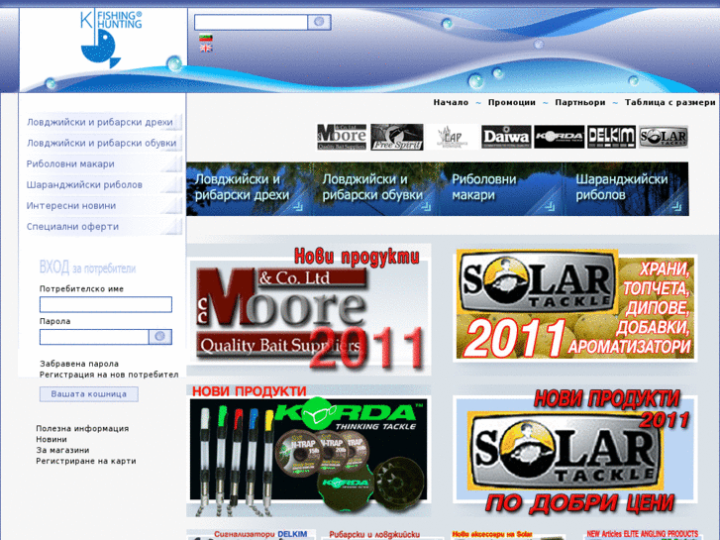Open the Рибарски и ловджийски promo
Viewport: 720px width, 540px height.
point(380,534)
